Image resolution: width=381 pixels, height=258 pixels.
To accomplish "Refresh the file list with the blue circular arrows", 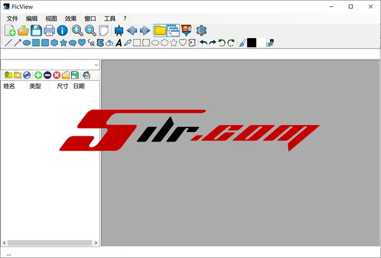I will tap(27, 75).
